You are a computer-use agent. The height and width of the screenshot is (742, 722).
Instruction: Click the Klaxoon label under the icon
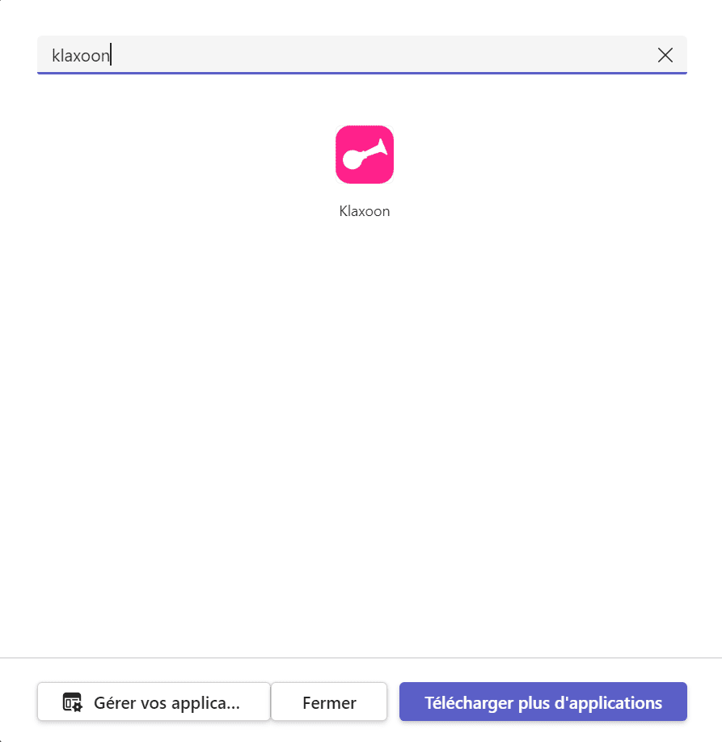click(365, 211)
